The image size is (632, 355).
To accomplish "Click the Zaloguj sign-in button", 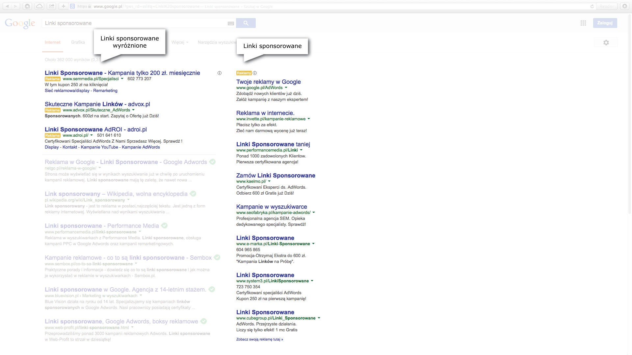I will 605,23.
